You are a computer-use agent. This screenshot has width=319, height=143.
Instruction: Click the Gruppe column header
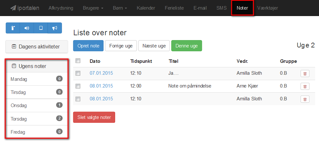pos(288,61)
